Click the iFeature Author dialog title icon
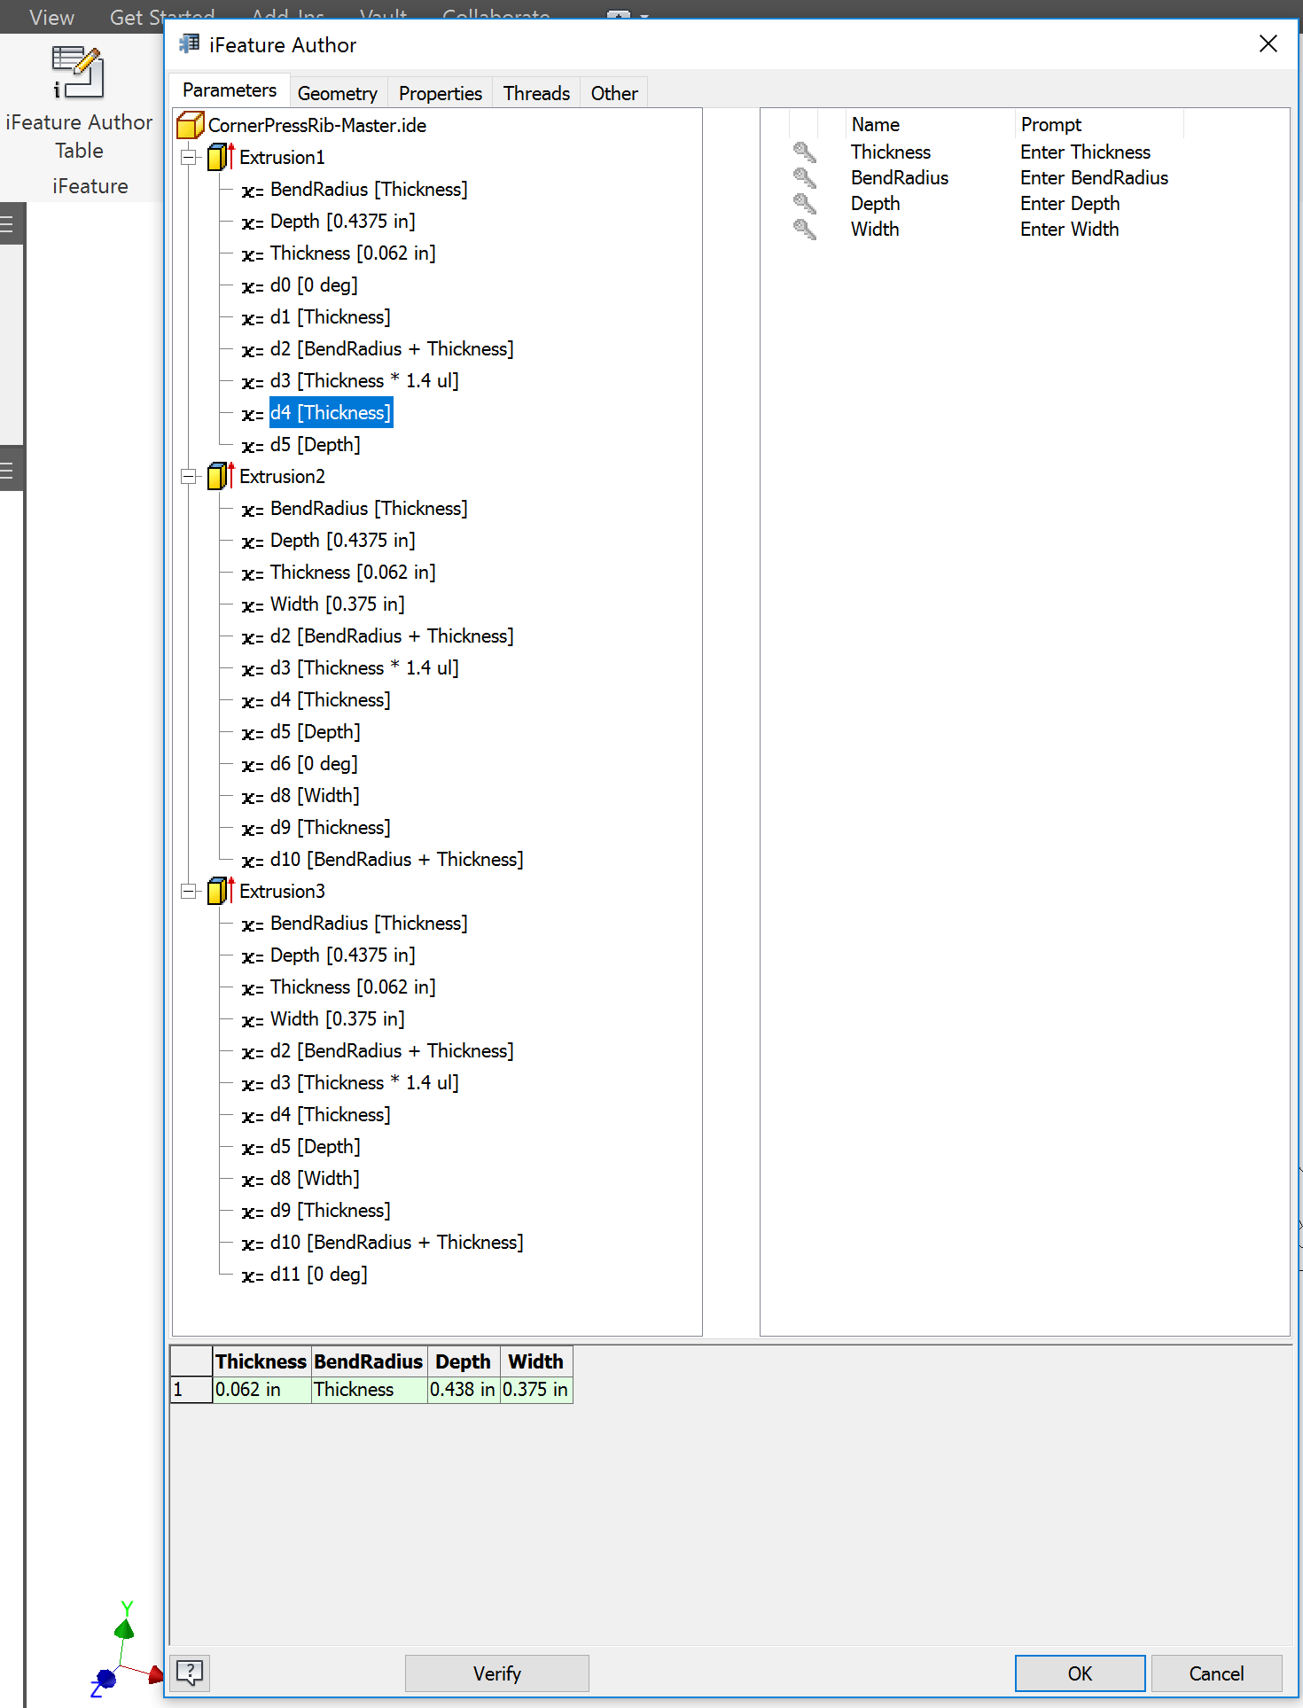This screenshot has width=1303, height=1708. tap(189, 44)
